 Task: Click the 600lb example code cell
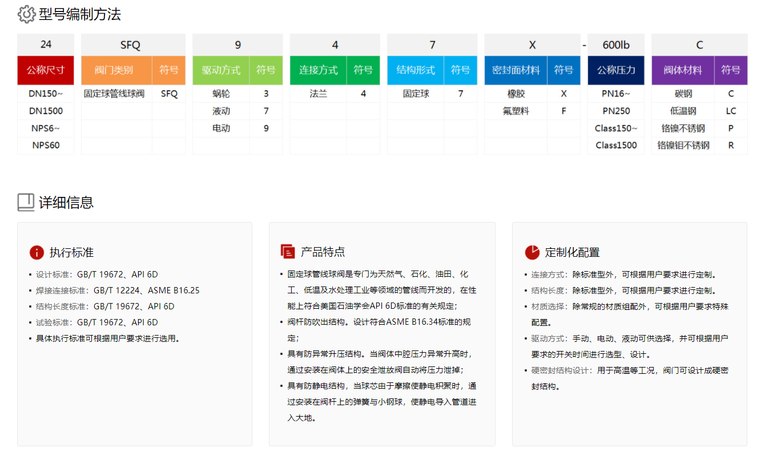tap(616, 45)
